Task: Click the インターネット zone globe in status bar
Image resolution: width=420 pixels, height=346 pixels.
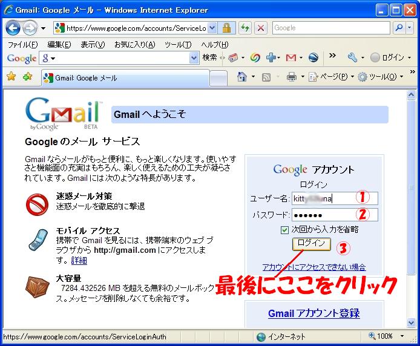Action: click(261, 337)
